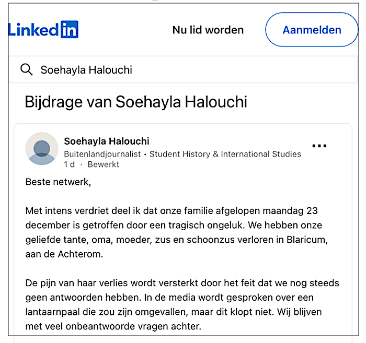The height and width of the screenshot is (343, 366).
Task: Open the three-dot post options menu
Action: tap(319, 146)
